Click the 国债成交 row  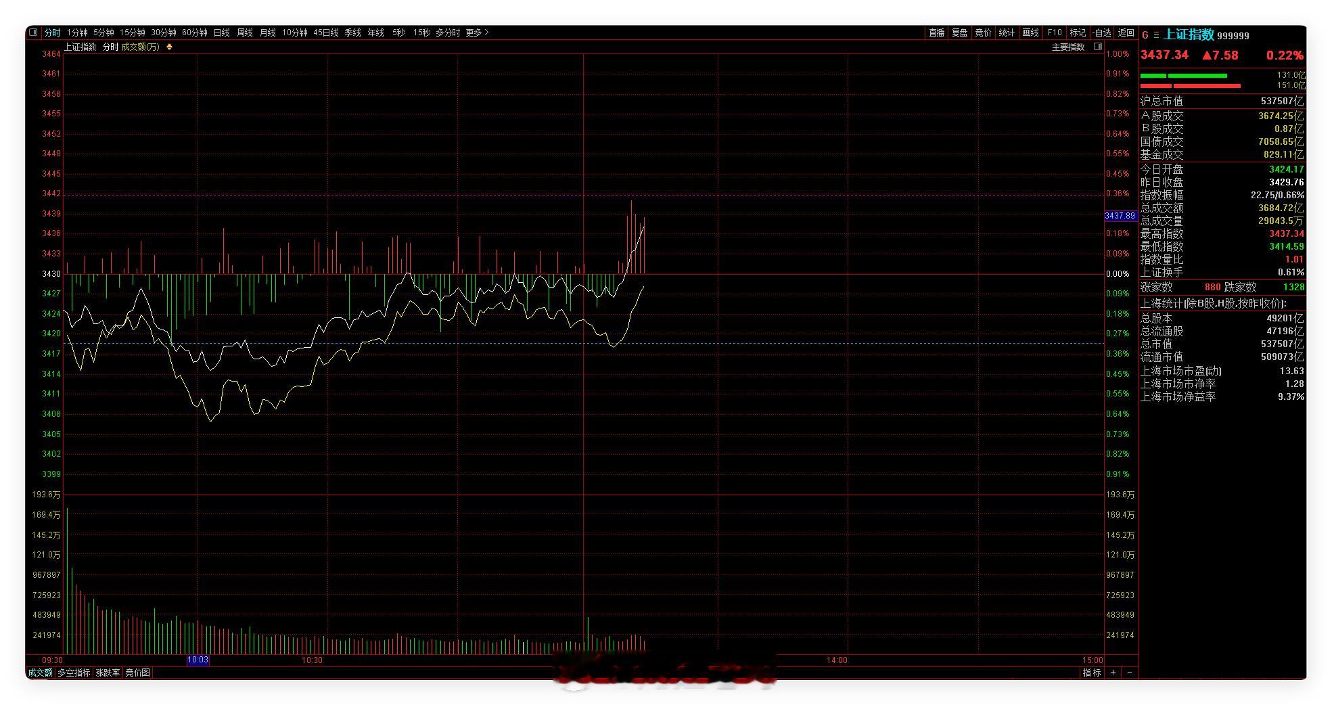1222,141
